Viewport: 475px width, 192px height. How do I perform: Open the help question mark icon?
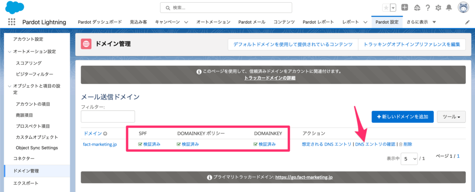tap(428, 7)
